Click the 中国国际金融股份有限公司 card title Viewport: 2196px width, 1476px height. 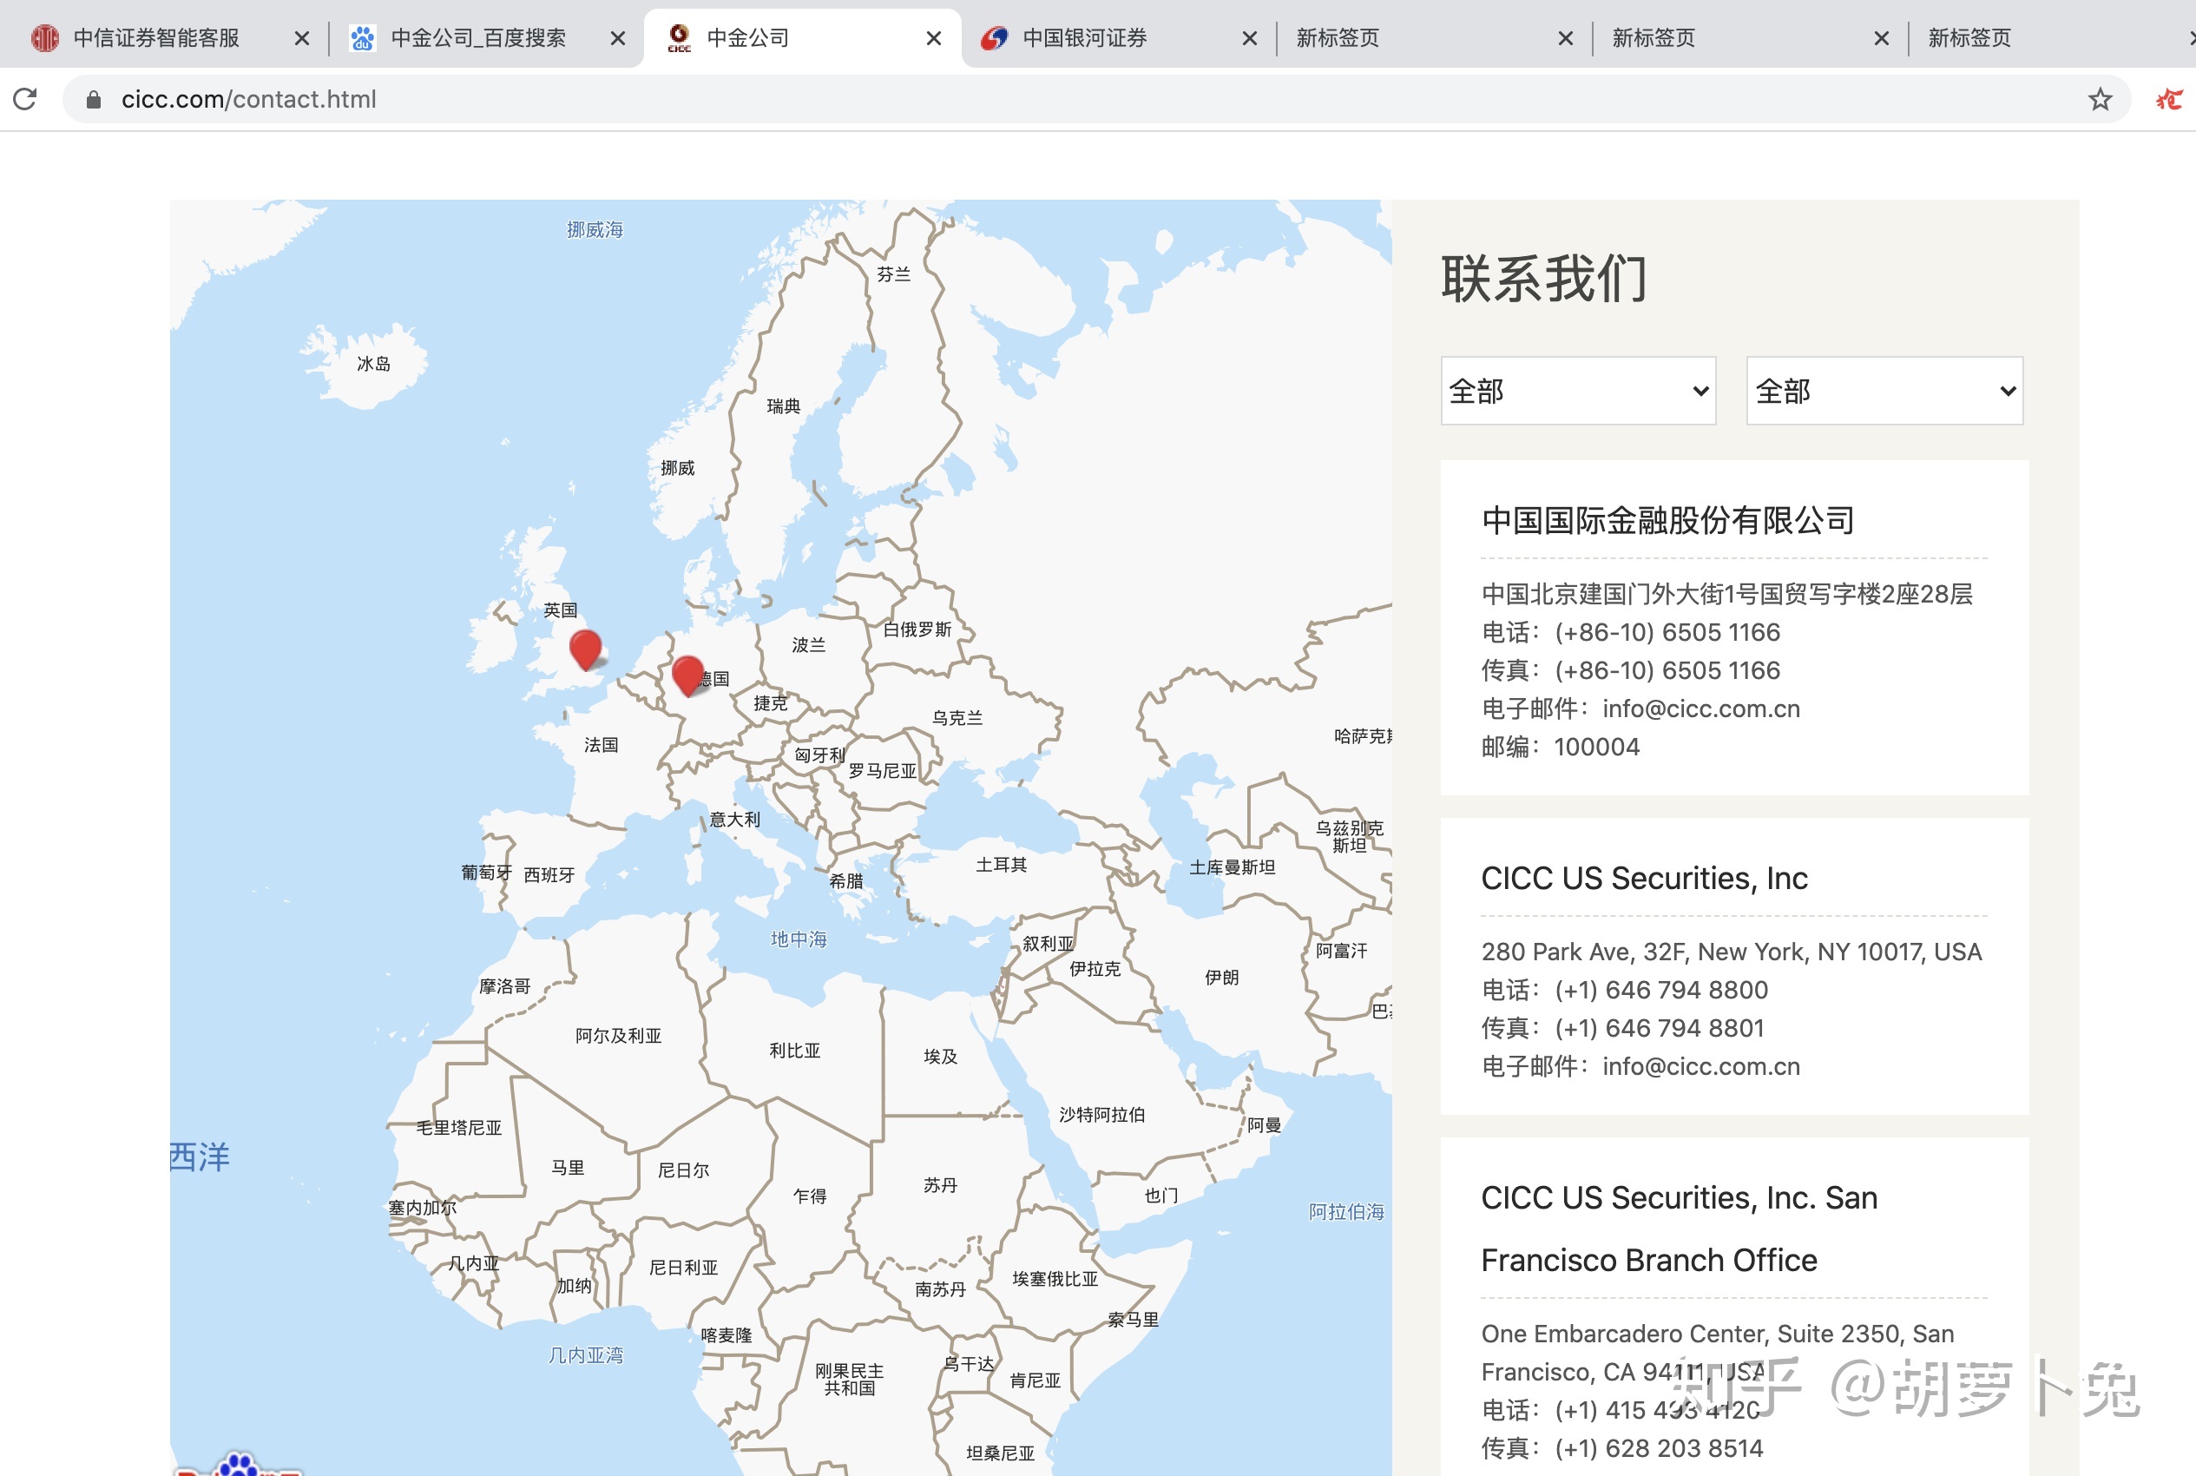click(1667, 519)
